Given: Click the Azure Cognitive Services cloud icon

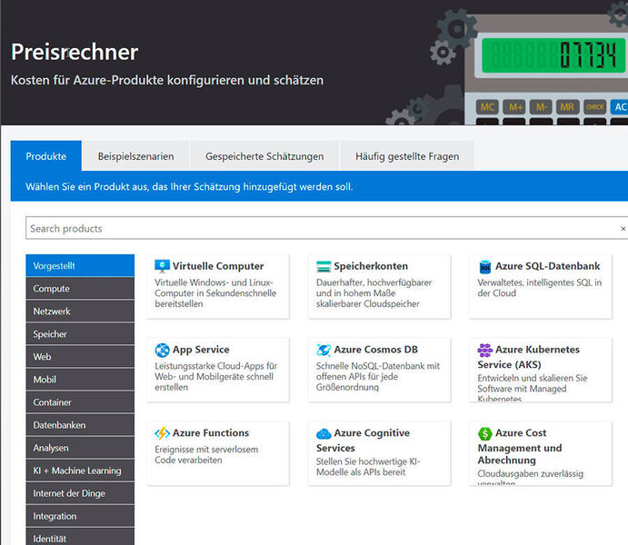Looking at the screenshot, I should pyautogui.click(x=324, y=433).
